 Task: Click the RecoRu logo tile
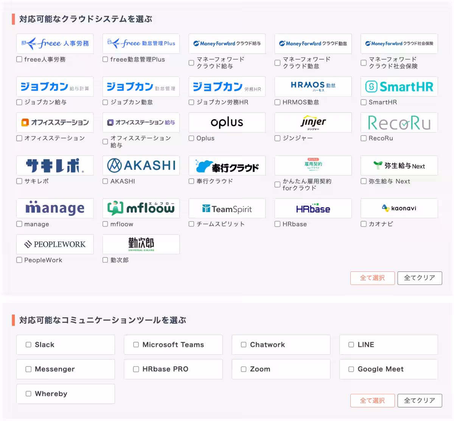coord(399,123)
